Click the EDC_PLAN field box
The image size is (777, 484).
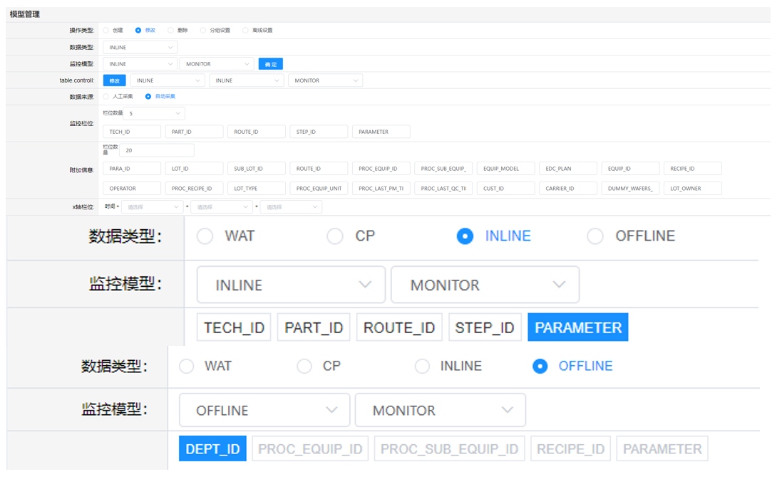[x=567, y=169]
